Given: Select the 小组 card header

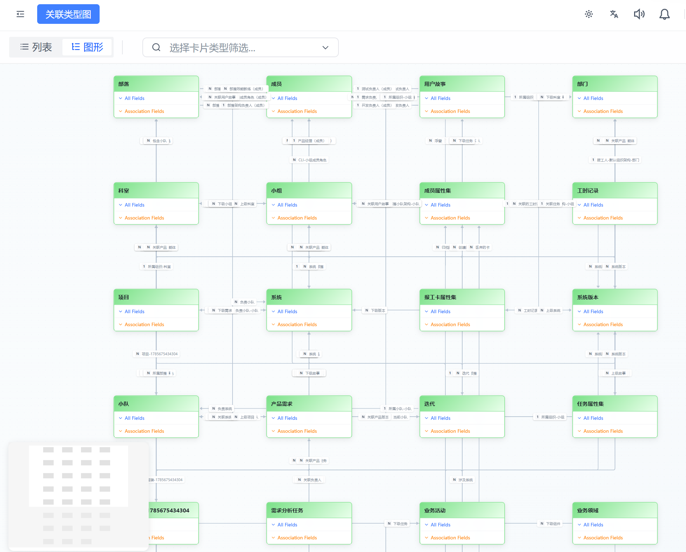Looking at the screenshot, I should tap(309, 191).
